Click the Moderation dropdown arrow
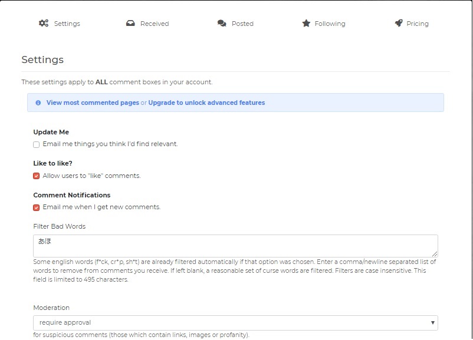This screenshot has height=340, width=473. (x=433, y=323)
